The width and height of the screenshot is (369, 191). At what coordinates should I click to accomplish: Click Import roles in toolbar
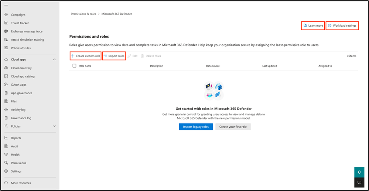pyautogui.click(x=114, y=56)
